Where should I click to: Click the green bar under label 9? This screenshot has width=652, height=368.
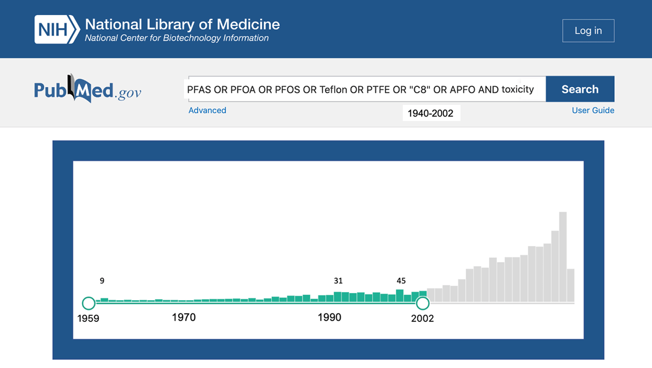[104, 300]
